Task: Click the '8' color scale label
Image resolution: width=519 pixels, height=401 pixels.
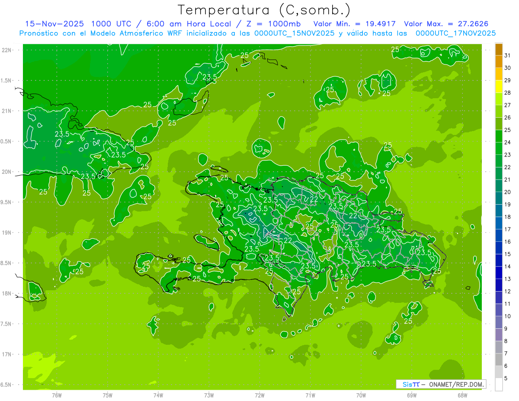Action: pyautogui.click(x=506, y=341)
